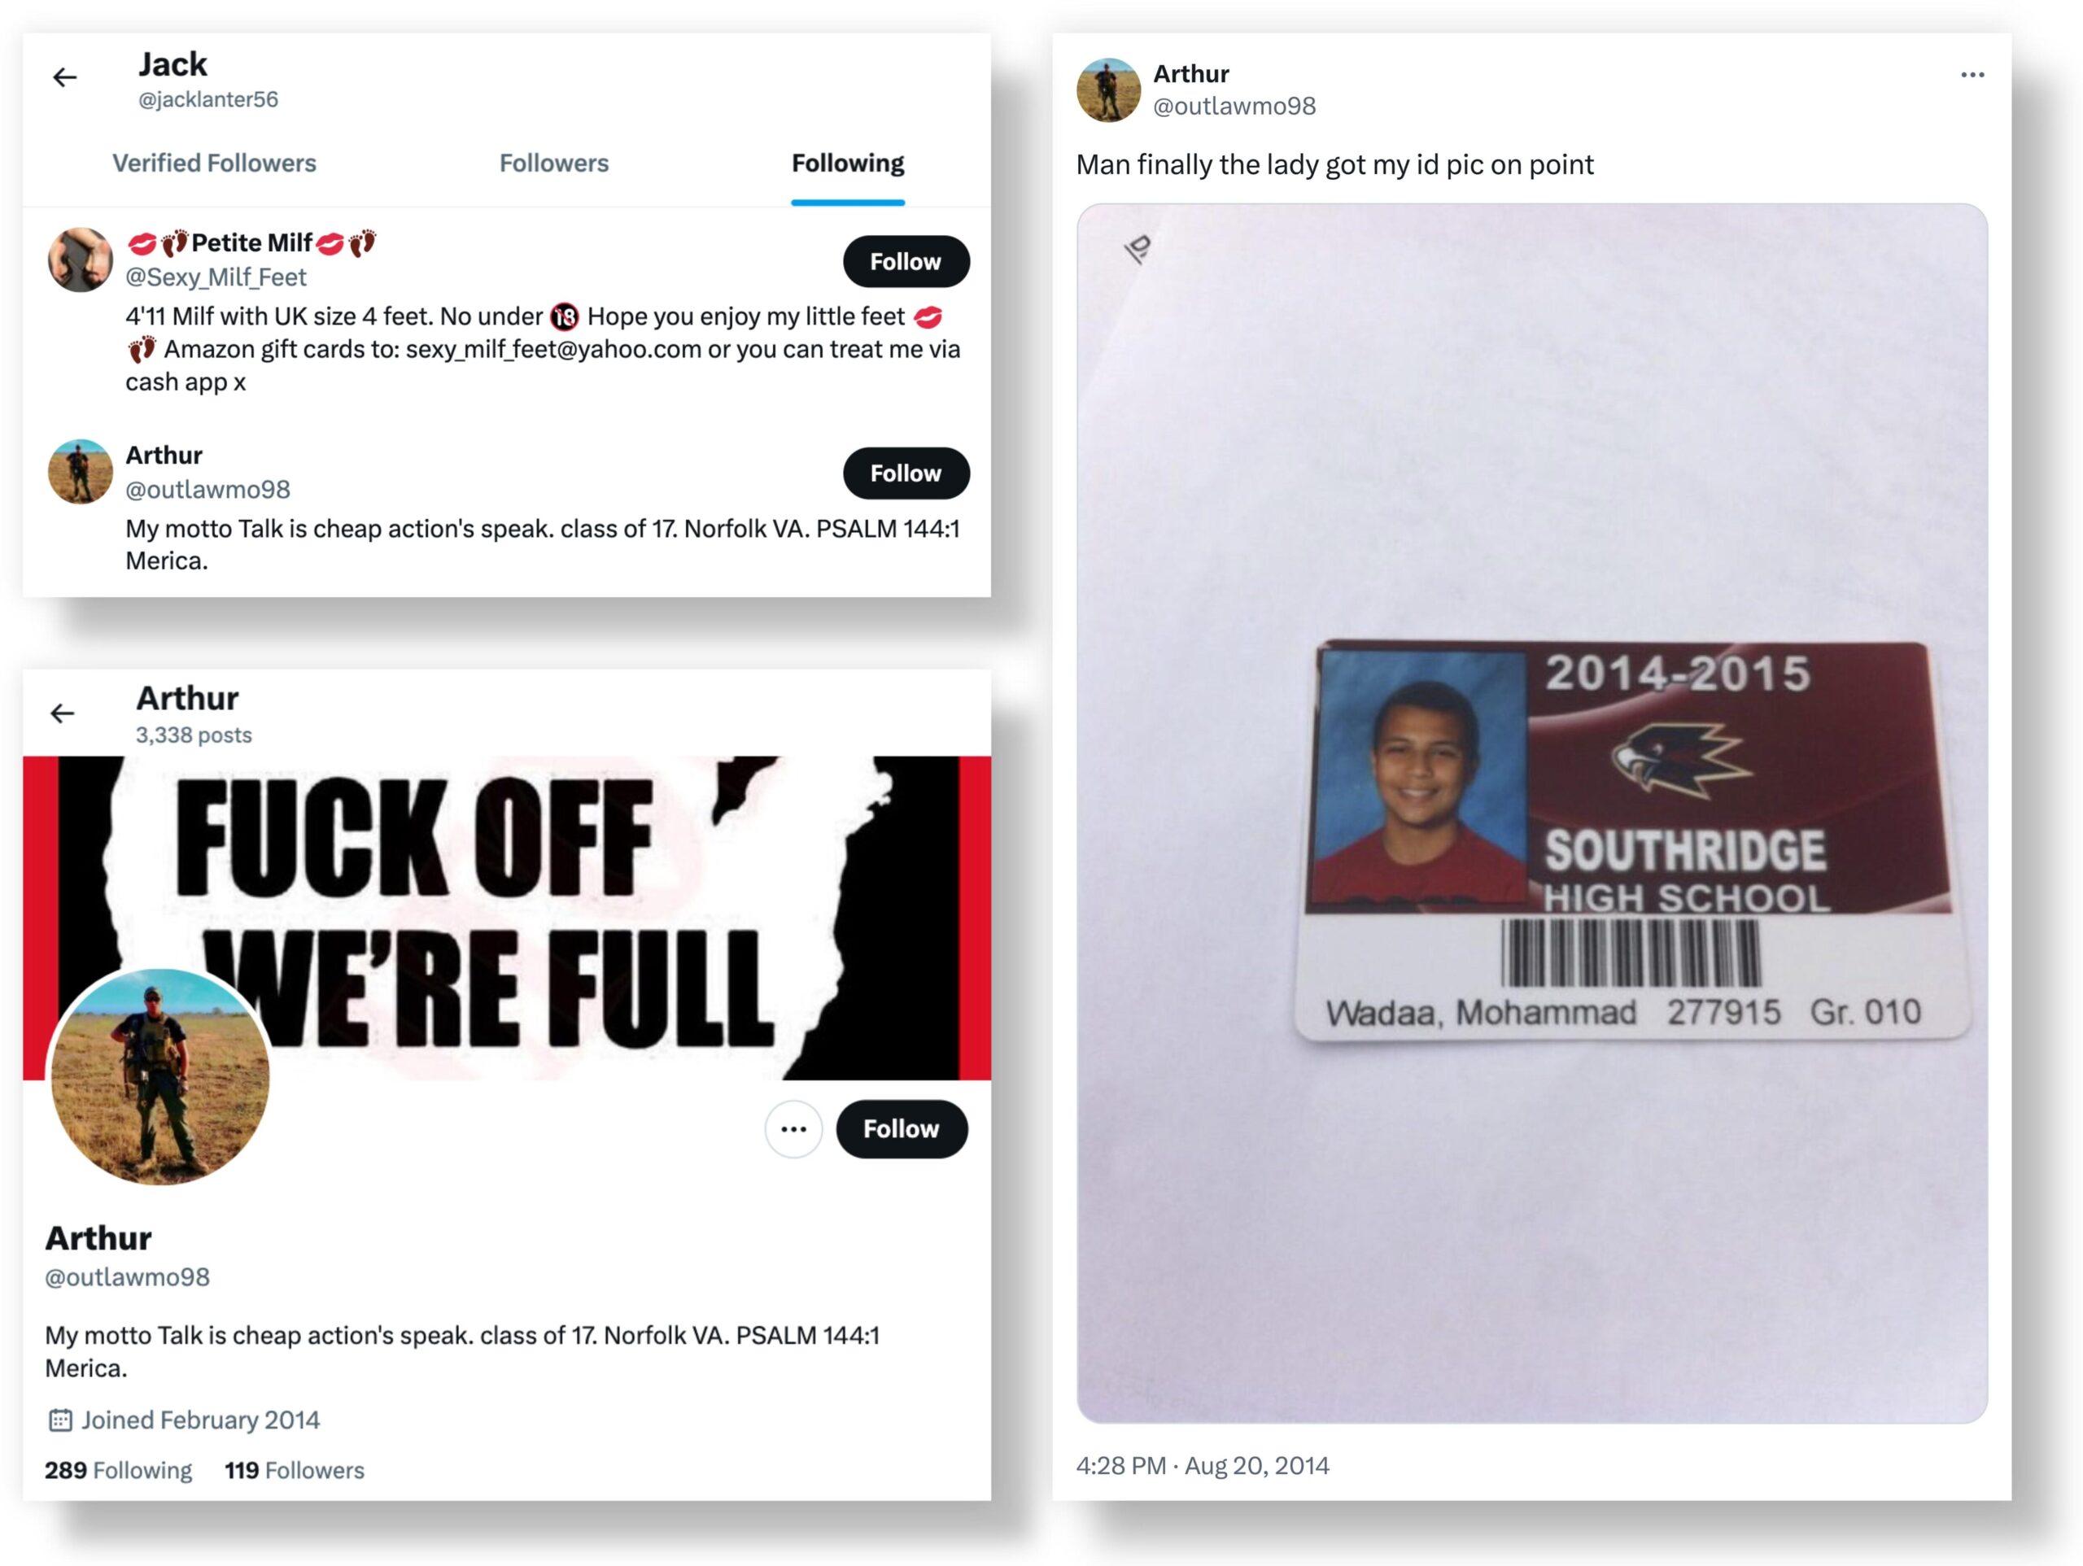Click Arthur's avatar in the Following list

[80, 471]
